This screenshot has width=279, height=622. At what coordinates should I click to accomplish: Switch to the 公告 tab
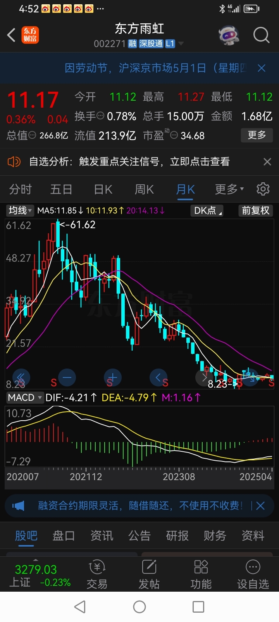[139, 536]
